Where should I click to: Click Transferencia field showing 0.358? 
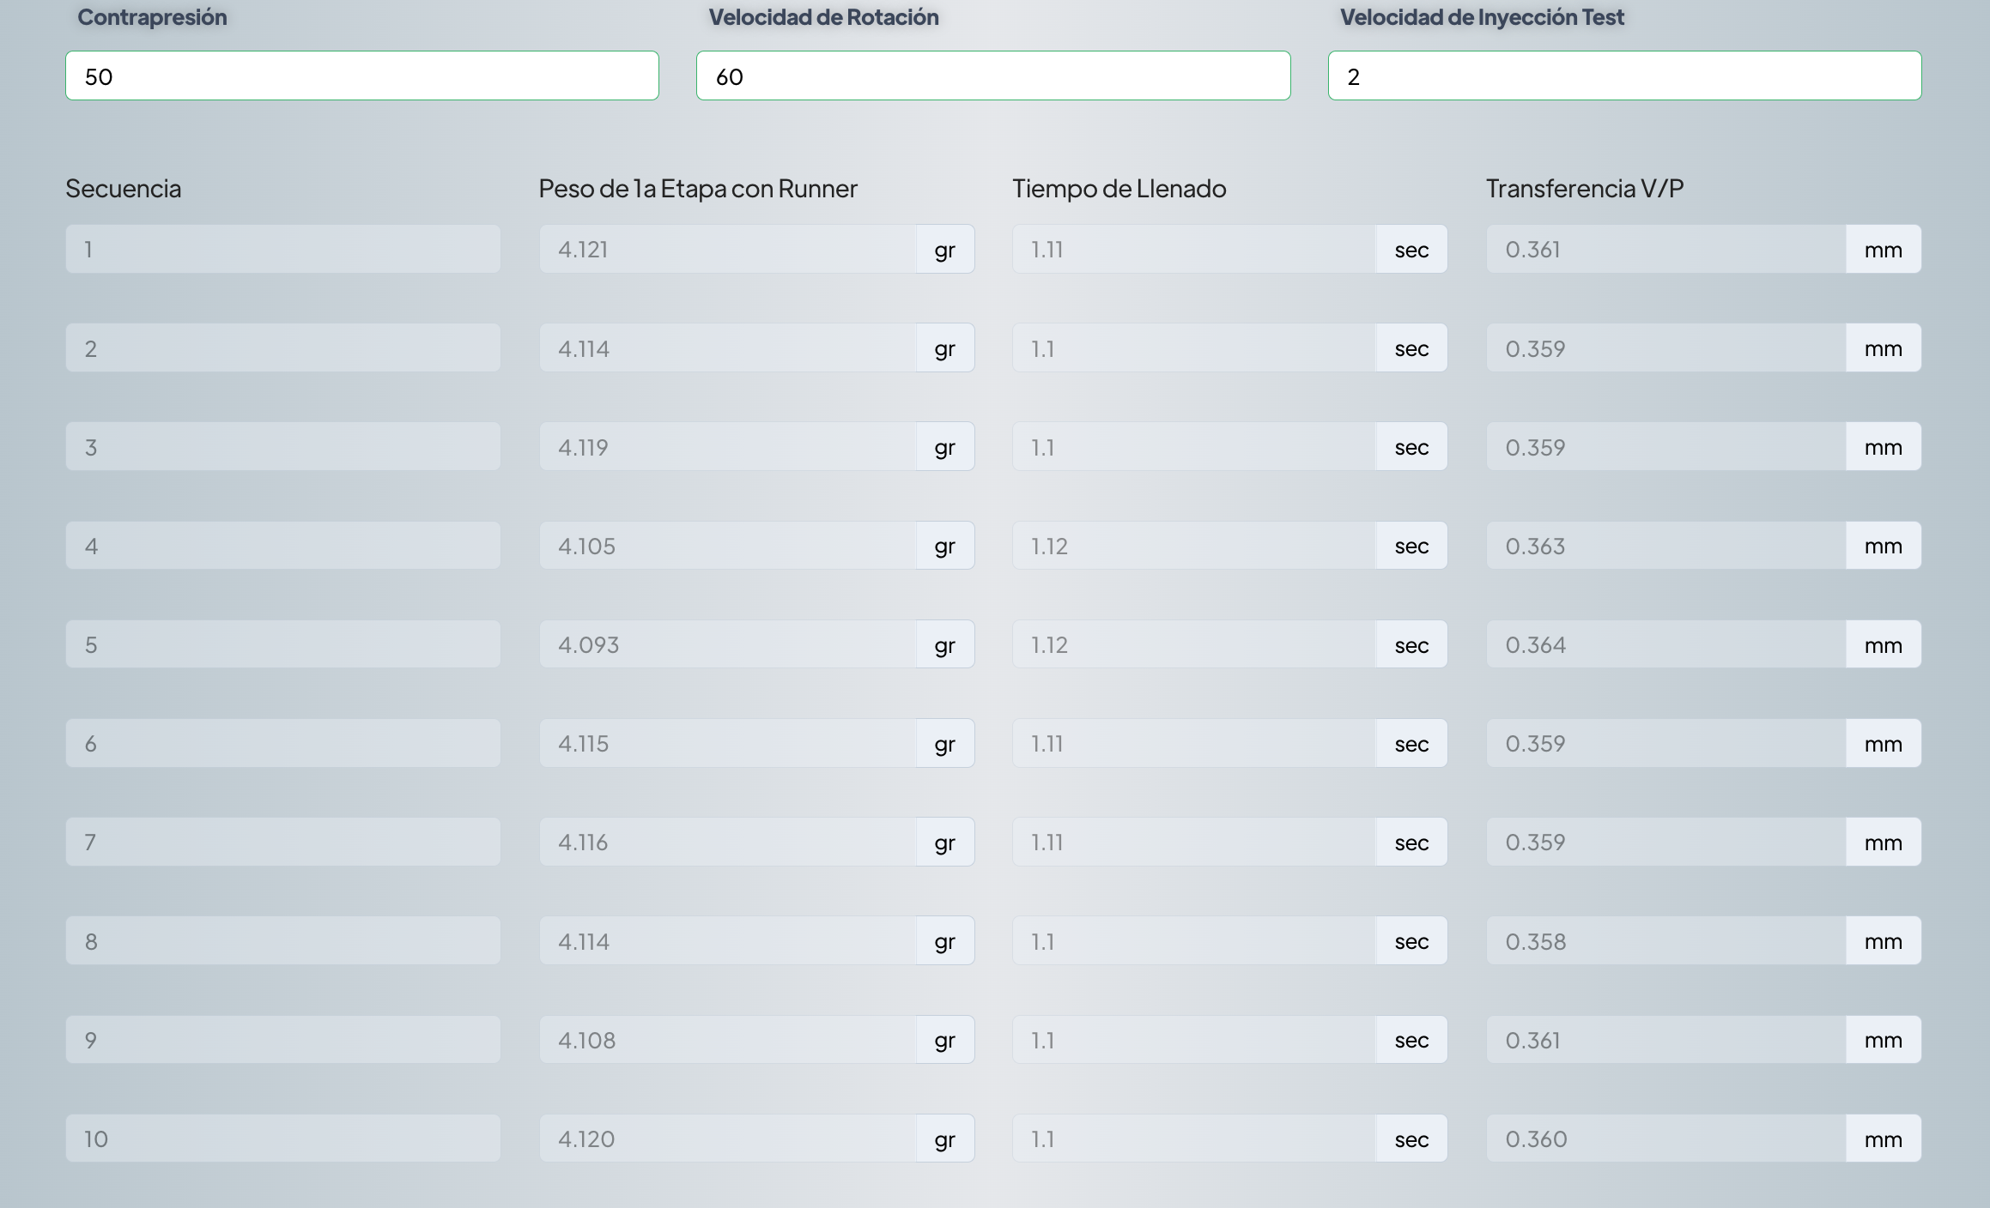tap(1665, 941)
